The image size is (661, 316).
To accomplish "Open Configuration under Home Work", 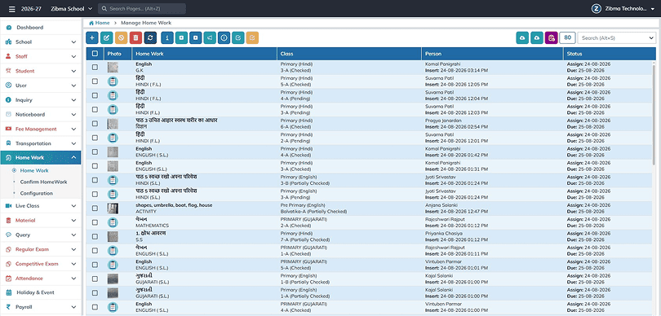I will [x=36, y=194].
